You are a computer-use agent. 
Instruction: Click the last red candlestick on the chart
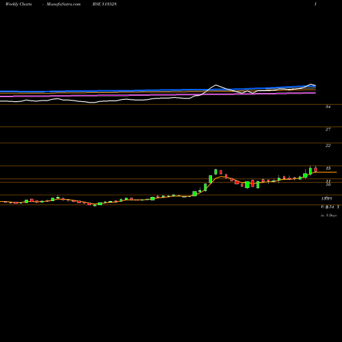(x=315, y=170)
